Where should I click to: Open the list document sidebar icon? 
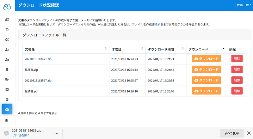[7, 89]
